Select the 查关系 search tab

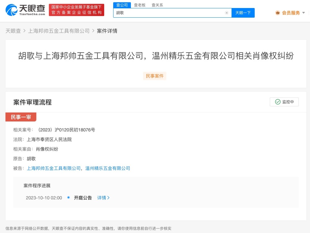pos(157,5)
